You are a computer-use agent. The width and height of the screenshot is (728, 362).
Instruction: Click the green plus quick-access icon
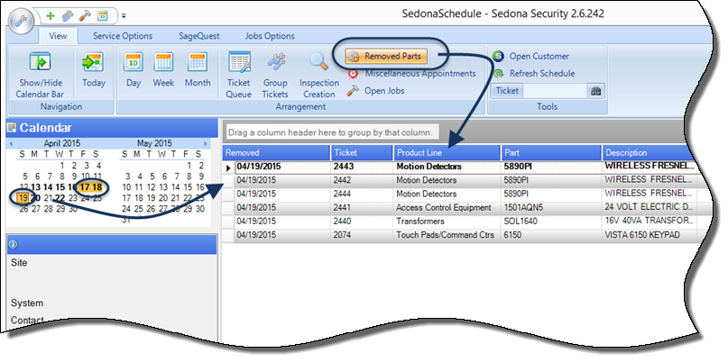click(51, 16)
